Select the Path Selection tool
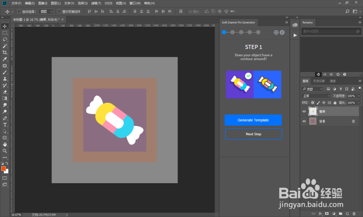The image size is (363, 217). pos(5,131)
